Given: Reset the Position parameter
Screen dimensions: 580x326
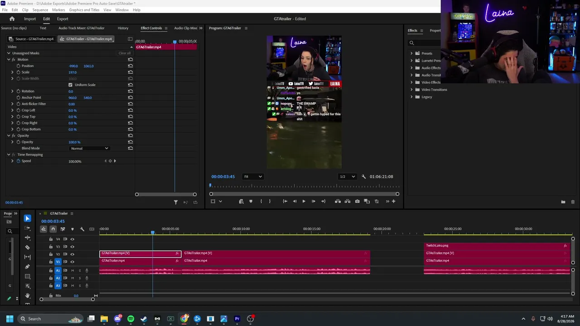Looking at the screenshot, I should point(130,66).
